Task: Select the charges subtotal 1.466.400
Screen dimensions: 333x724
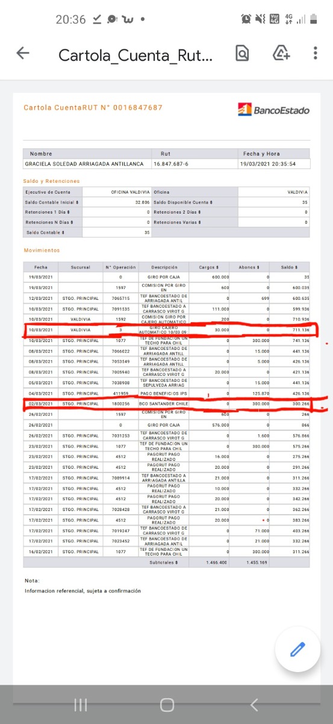Action: [216, 562]
